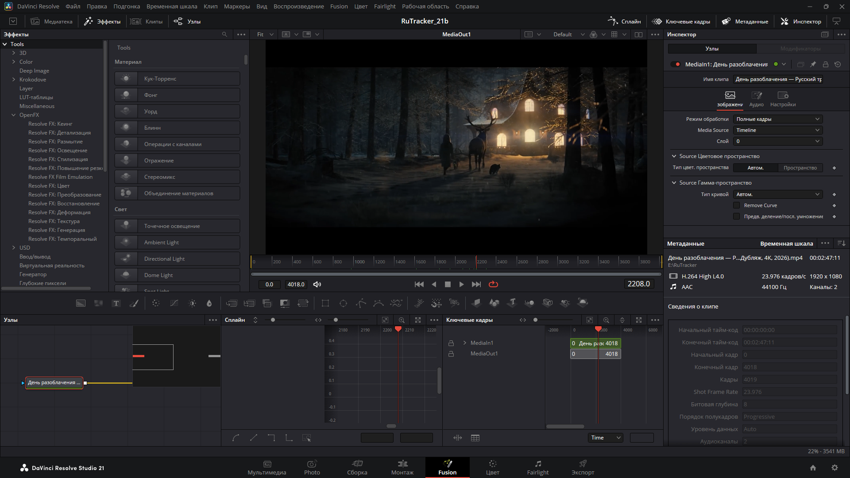Screen dimensions: 850x478
Task: Add a Color Corrector node
Action: [x=156, y=303]
